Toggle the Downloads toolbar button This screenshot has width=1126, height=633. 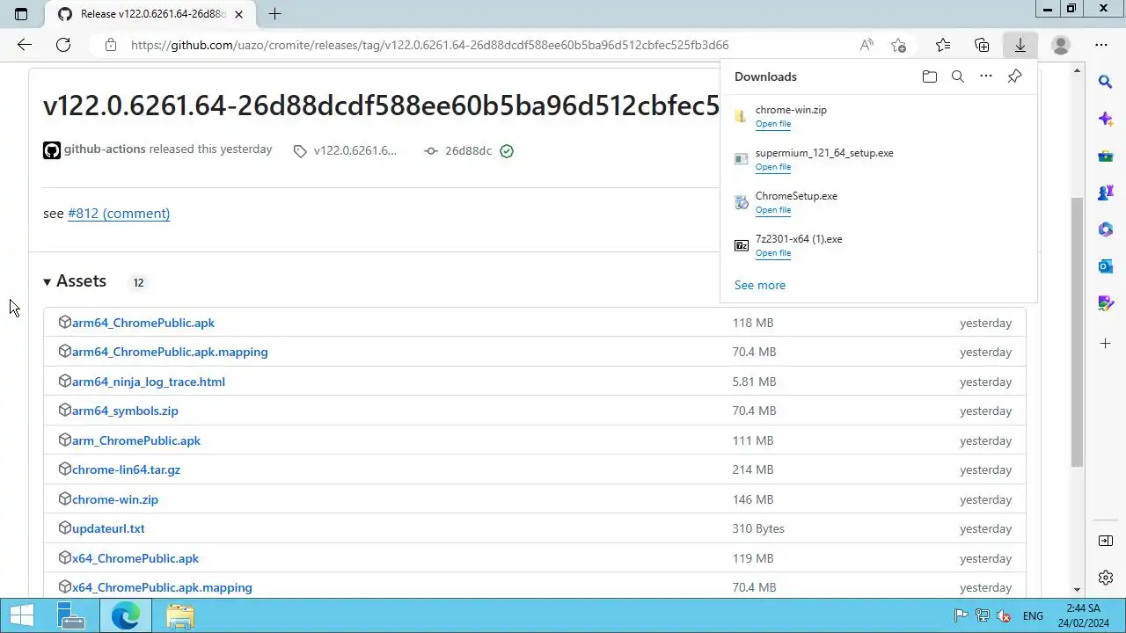pyautogui.click(x=1020, y=45)
